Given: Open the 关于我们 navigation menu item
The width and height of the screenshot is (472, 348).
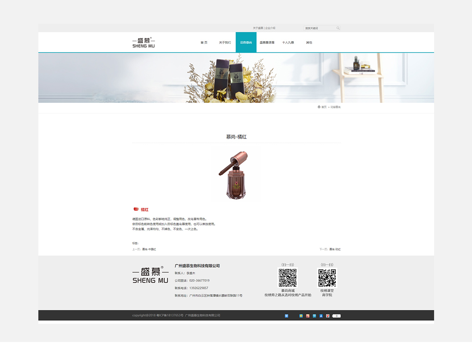Looking at the screenshot, I should click(x=225, y=43).
